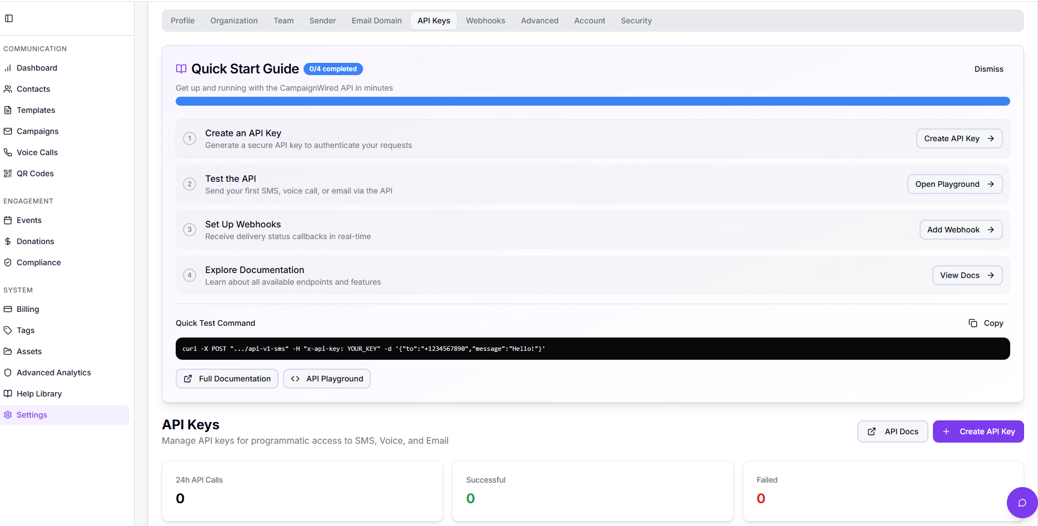Click the 'Explore Documentation' step title

click(x=255, y=270)
